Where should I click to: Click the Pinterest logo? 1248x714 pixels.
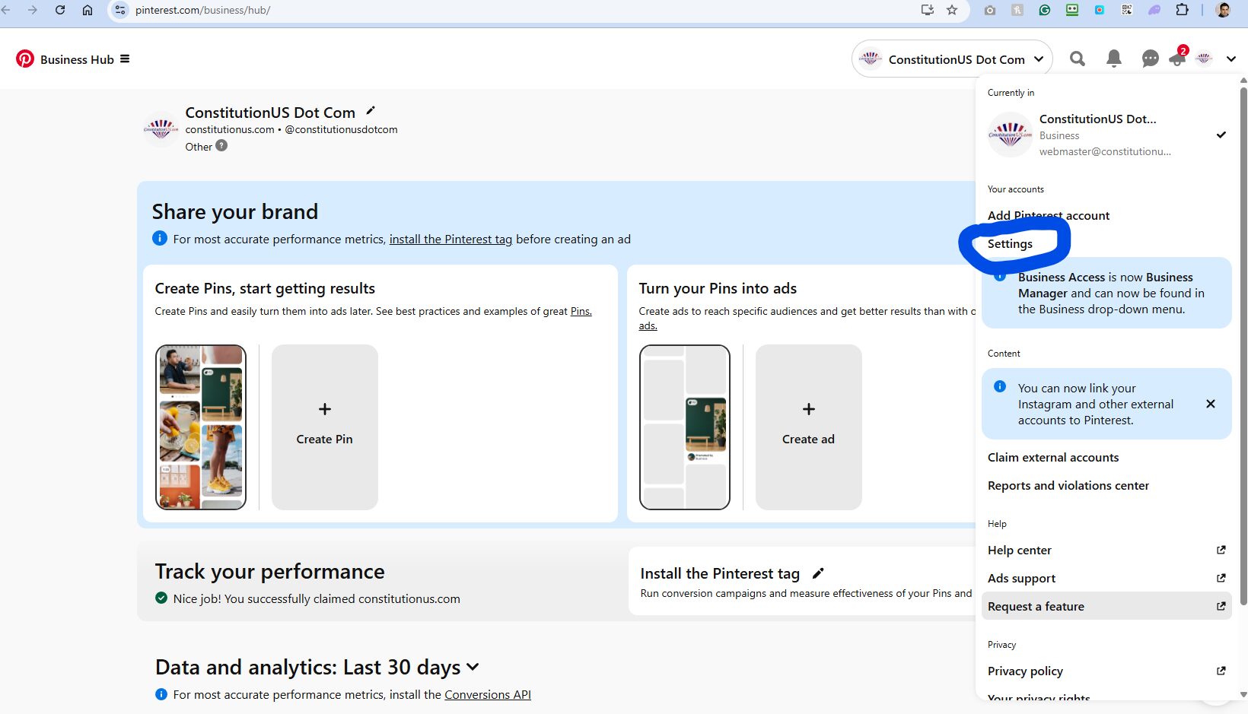click(x=25, y=59)
